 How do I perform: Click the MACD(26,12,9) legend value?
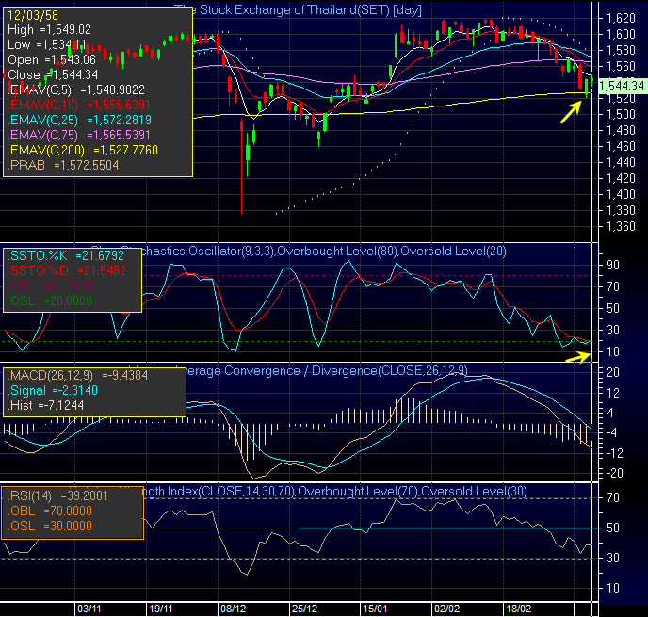(77, 375)
